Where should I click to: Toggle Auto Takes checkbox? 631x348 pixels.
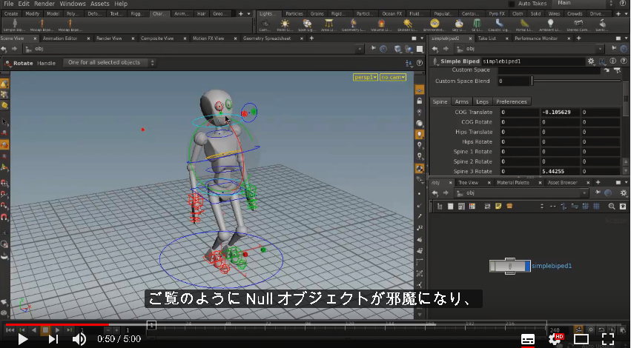[x=512, y=4]
